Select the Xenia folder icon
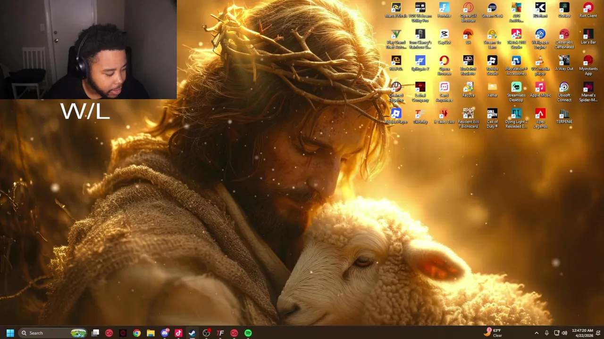 click(x=492, y=90)
